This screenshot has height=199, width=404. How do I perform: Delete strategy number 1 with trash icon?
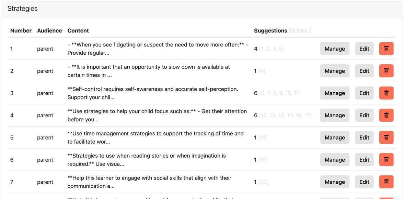[386, 49]
